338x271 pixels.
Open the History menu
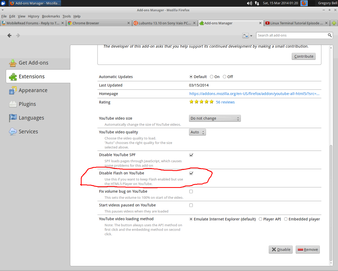pyautogui.click(x=34, y=16)
